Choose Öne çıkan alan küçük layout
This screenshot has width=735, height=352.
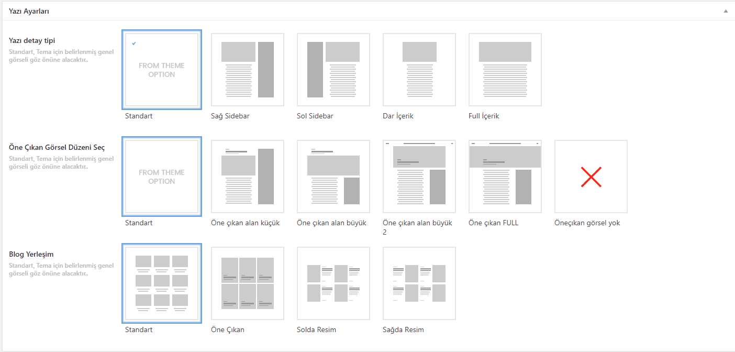[x=247, y=177]
